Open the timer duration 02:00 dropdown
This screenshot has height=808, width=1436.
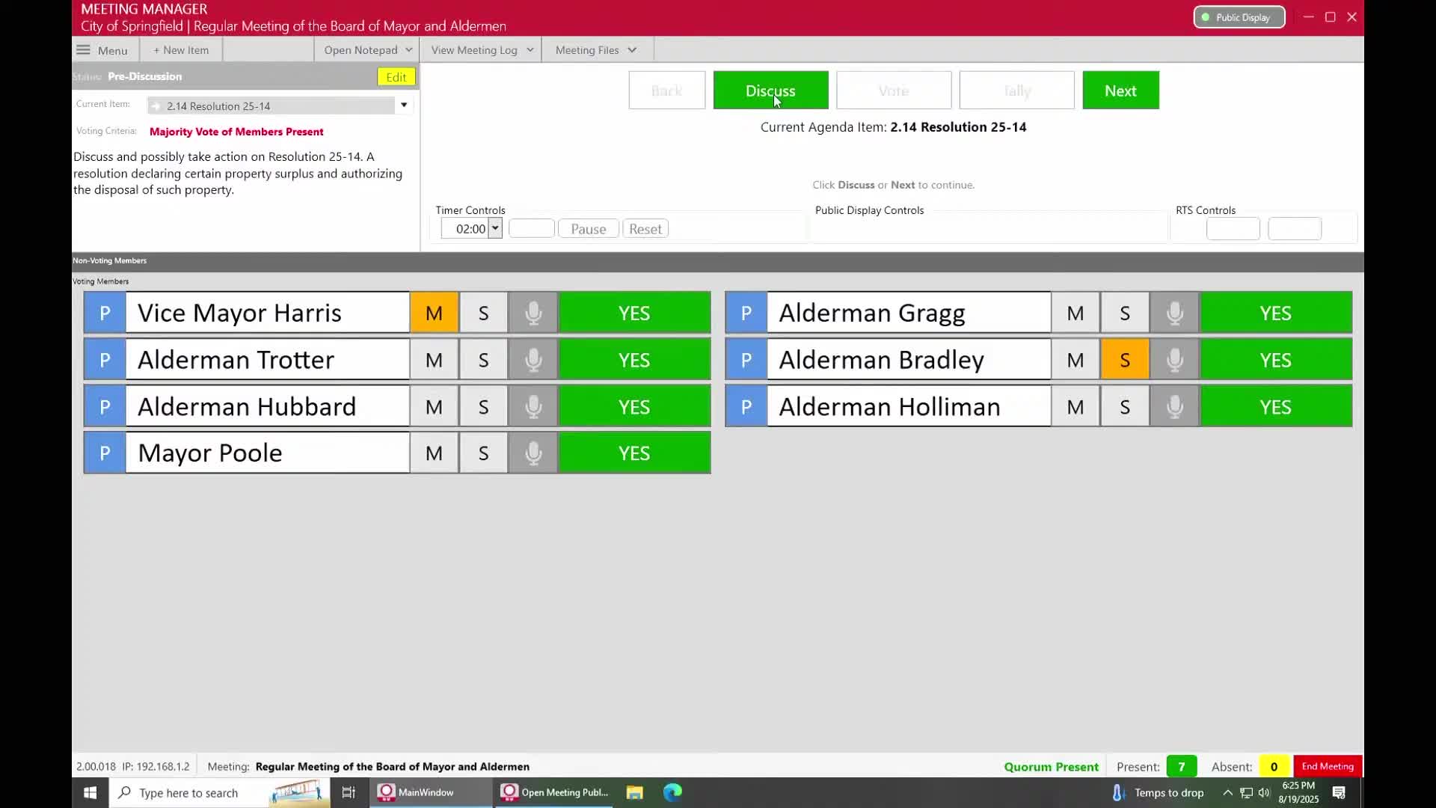494,229
